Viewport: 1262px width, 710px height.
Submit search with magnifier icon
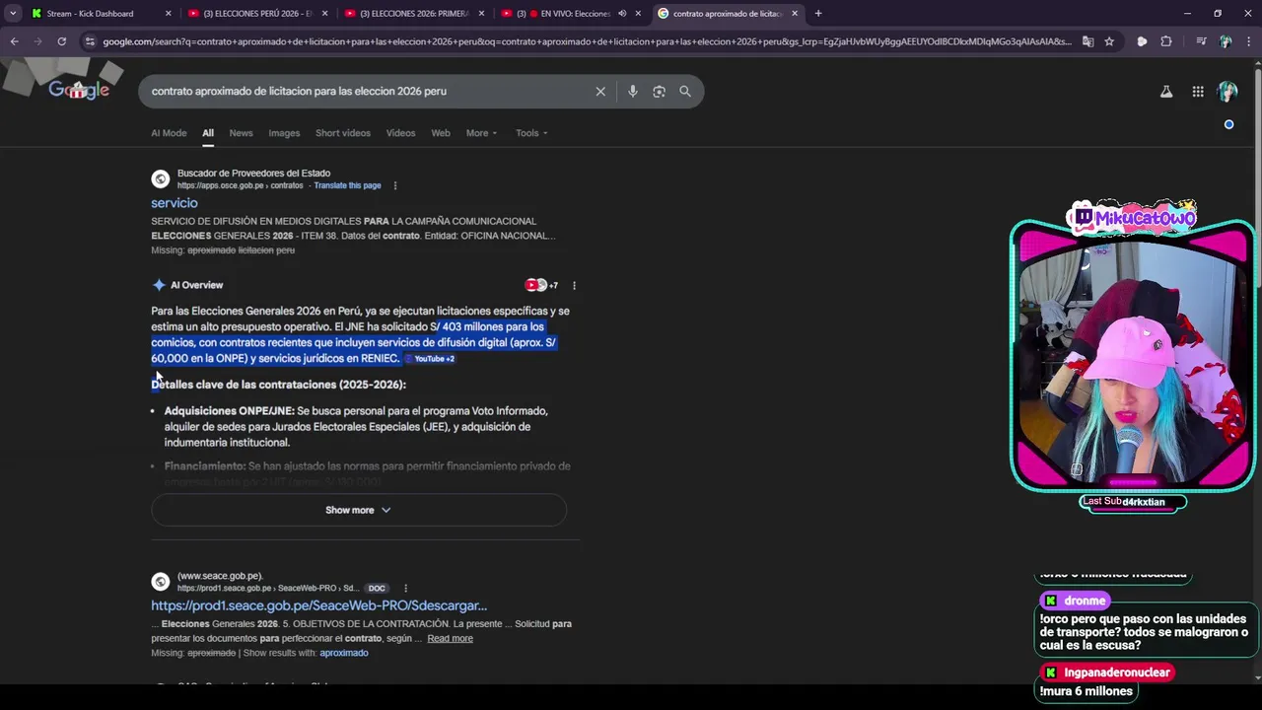(x=685, y=91)
